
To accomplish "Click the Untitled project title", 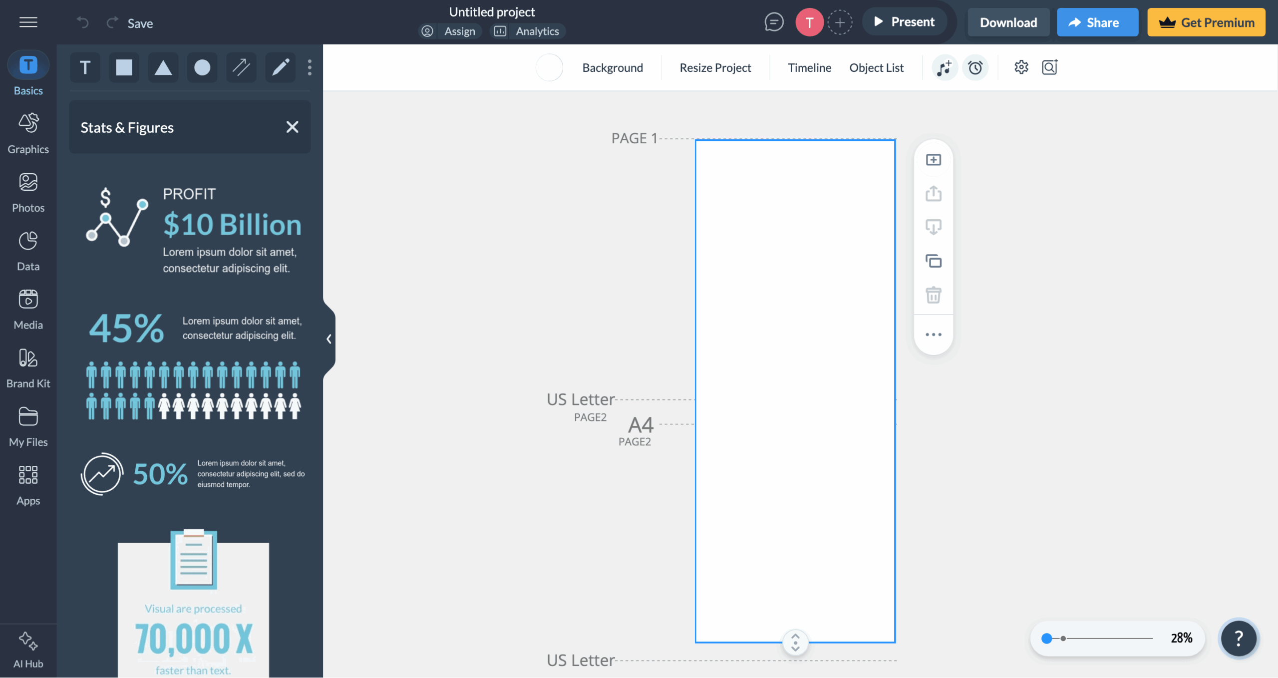I will pos(492,12).
